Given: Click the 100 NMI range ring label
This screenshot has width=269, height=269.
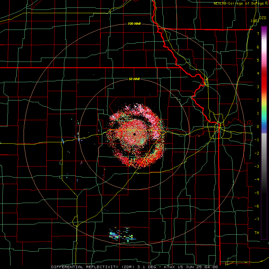Looking at the screenshot, I should coord(134,24).
